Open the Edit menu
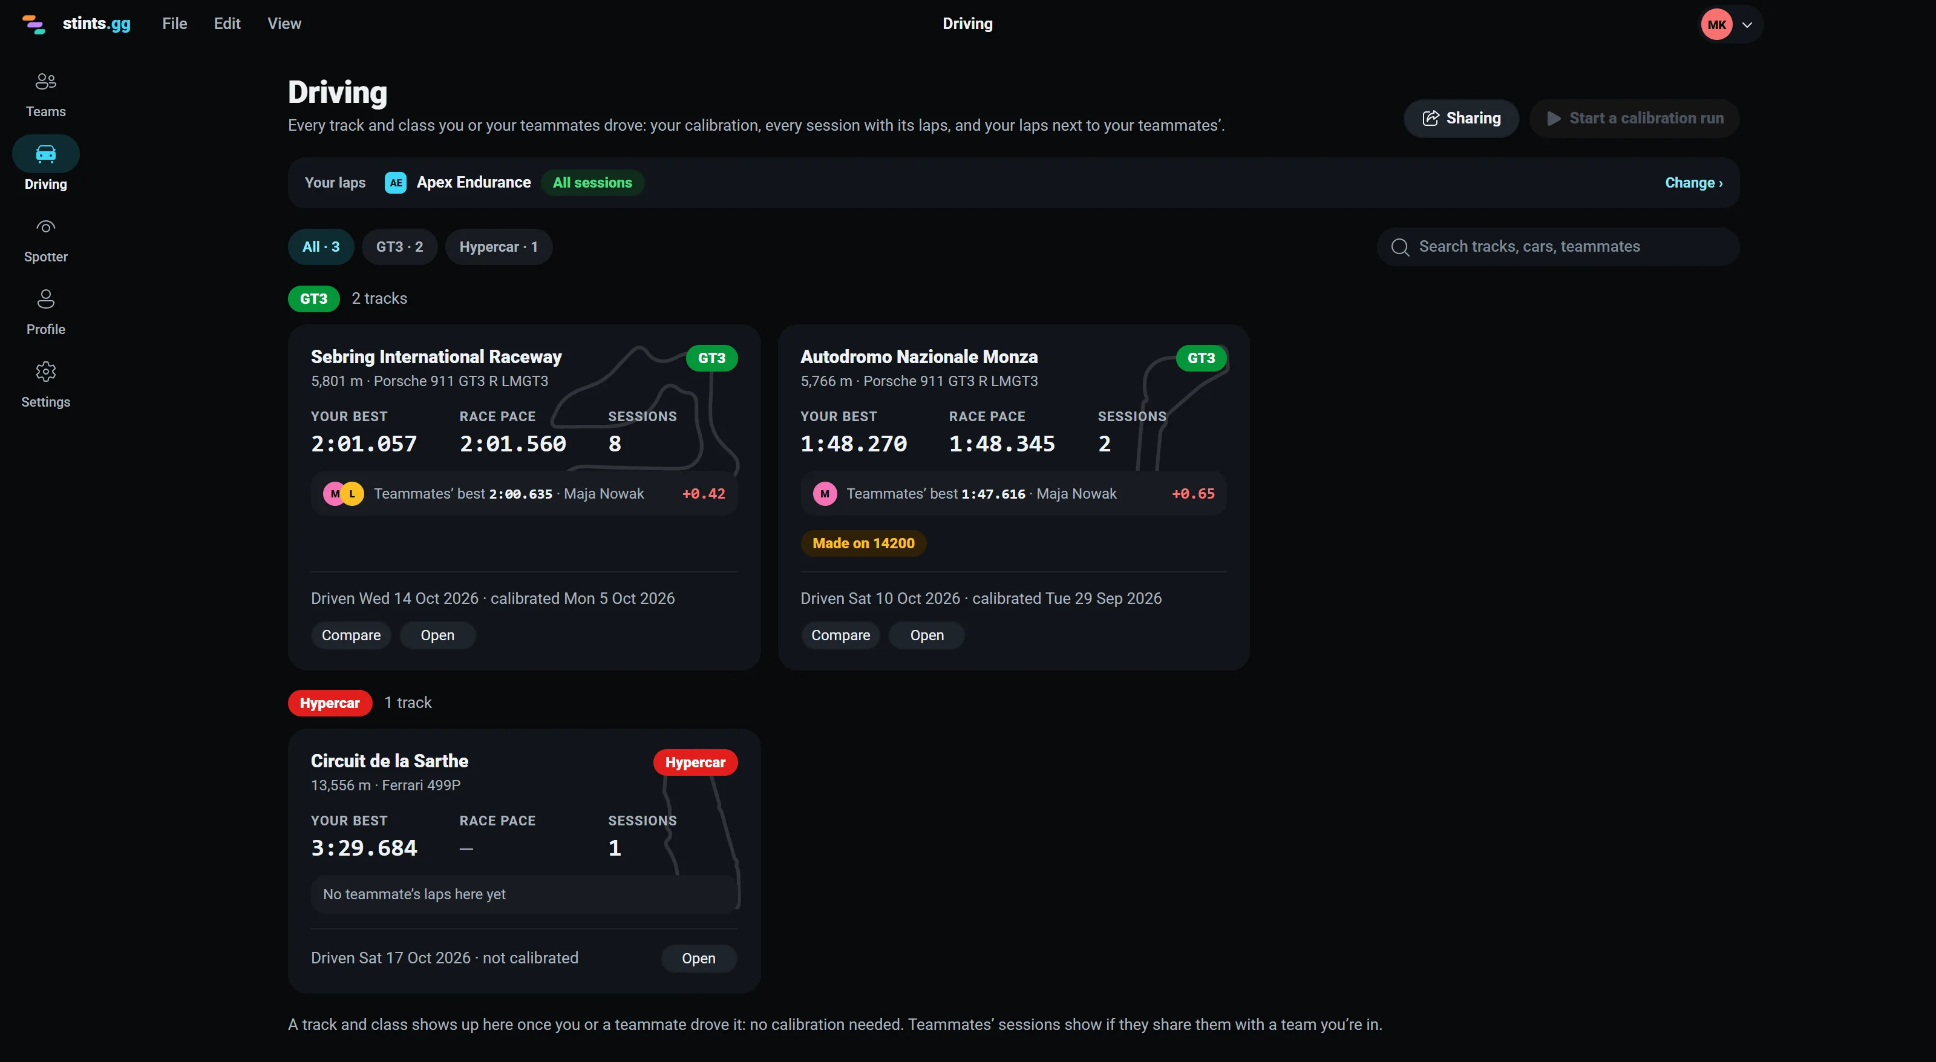This screenshot has width=1936, height=1062. tap(227, 24)
